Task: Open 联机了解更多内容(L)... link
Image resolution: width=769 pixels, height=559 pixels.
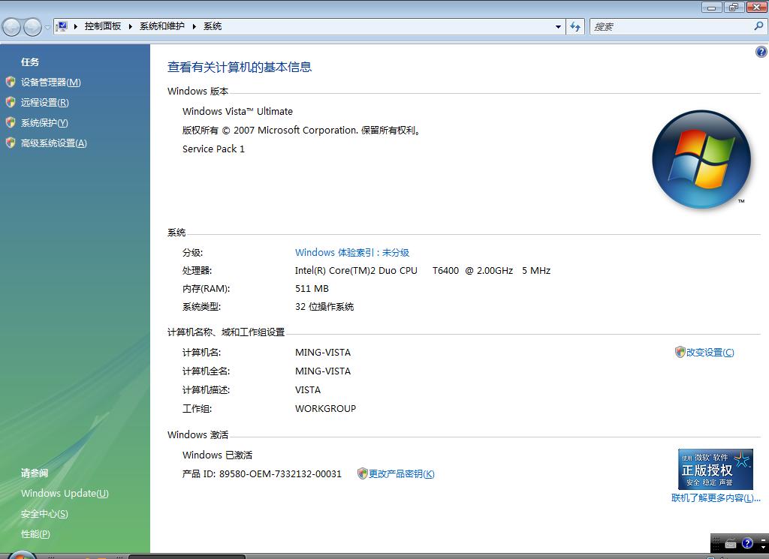Action: [716, 498]
